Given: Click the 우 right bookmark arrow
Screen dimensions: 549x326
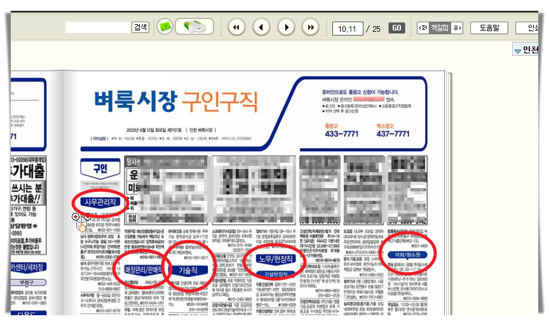Looking at the screenshot, I should coord(457,28).
